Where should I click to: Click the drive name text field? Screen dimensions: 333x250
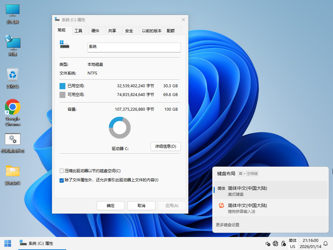[134, 47]
